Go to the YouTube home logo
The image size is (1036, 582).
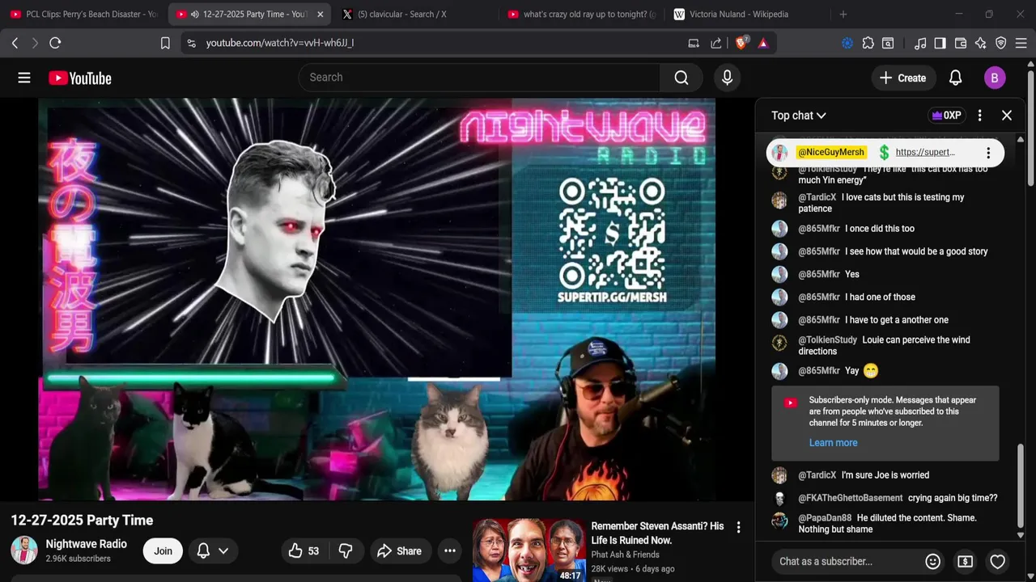pyautogui.click(x=79, y=78)
